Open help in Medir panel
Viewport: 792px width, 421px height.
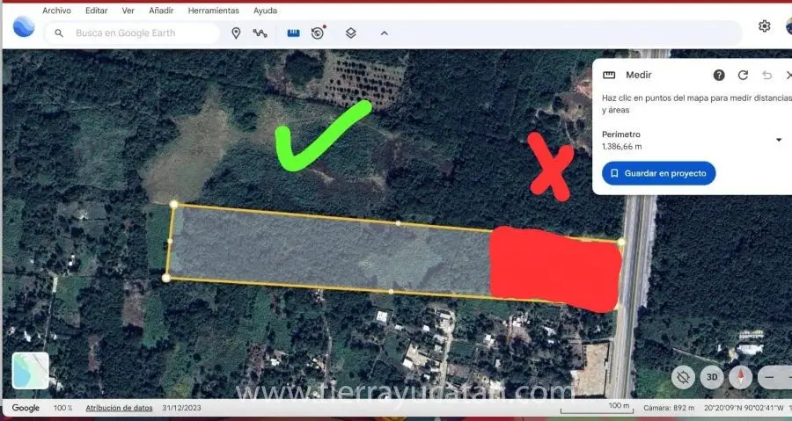tap(719, 75)
